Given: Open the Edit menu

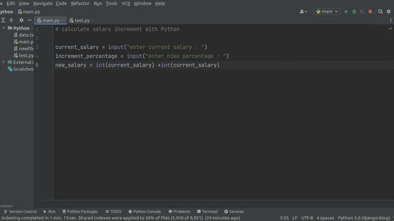Looking at the screenshot, I should (x=11, y=4).
